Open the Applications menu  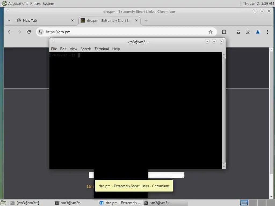click(18, 3)
